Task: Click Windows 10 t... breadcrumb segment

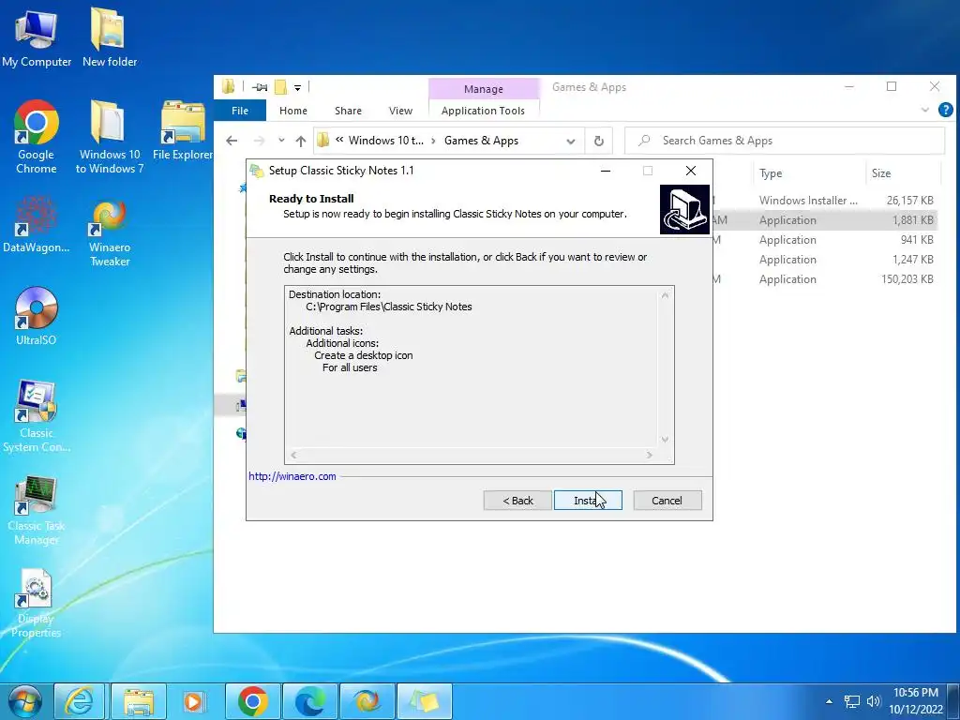Action: click(385, 141)
